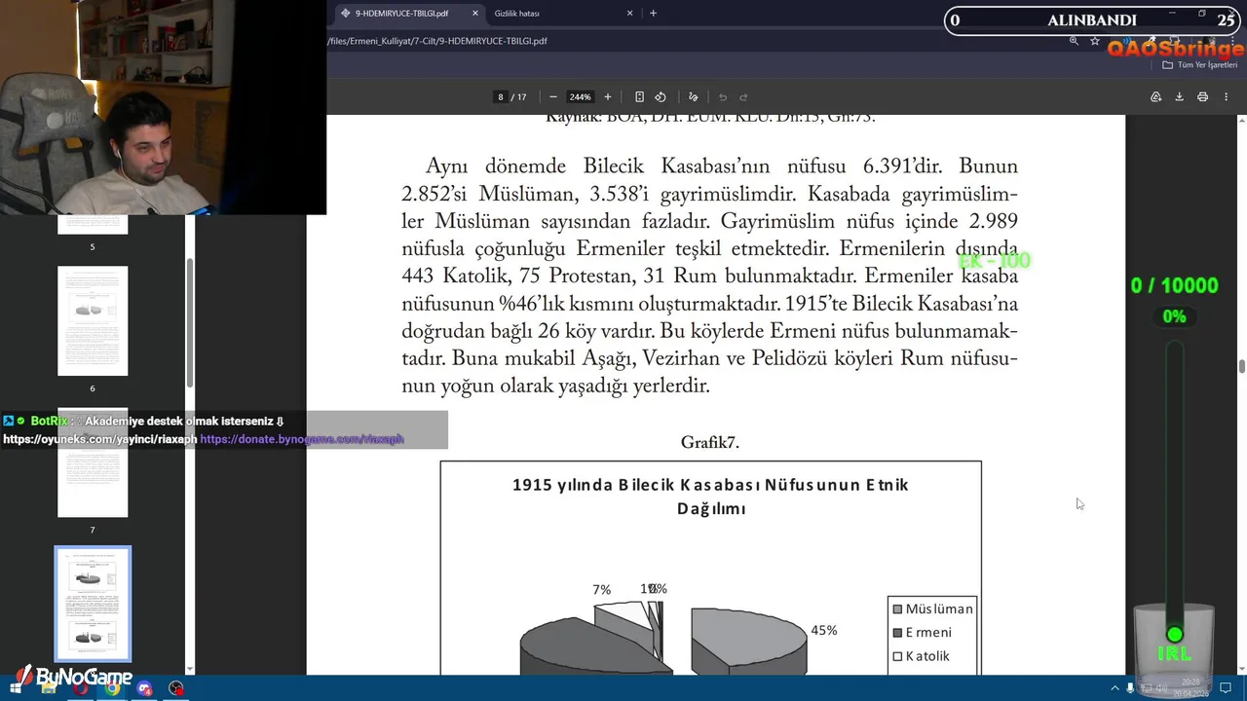Viewport: 1247px width, 701px height.
Task: Click the 45% pie chart label
Action: (x=824, y=631)
